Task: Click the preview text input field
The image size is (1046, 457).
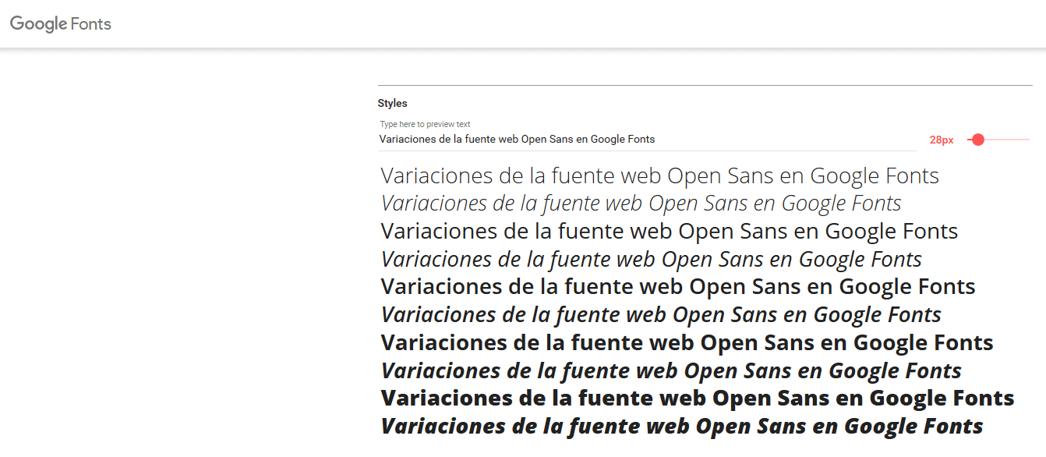Action: (x=647, y=140)
